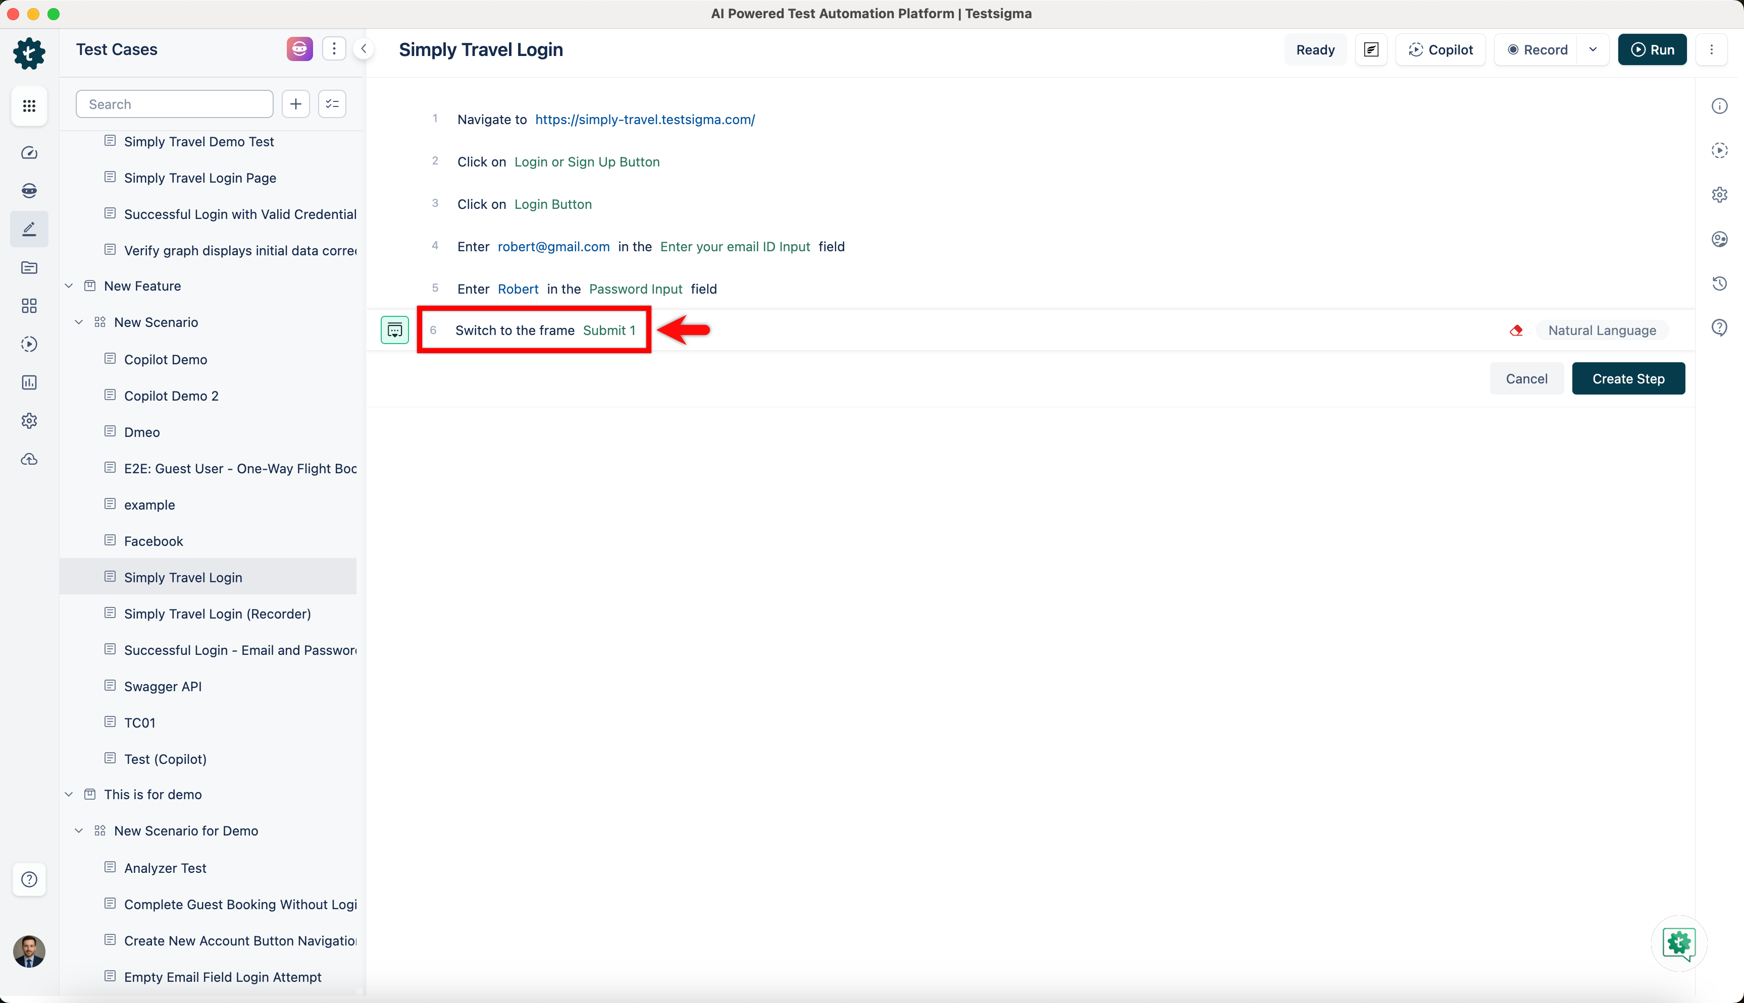The image size is (1744, 1003).
Task: Open the Testsigma chat widget
Action: (x=1679, y=943)
